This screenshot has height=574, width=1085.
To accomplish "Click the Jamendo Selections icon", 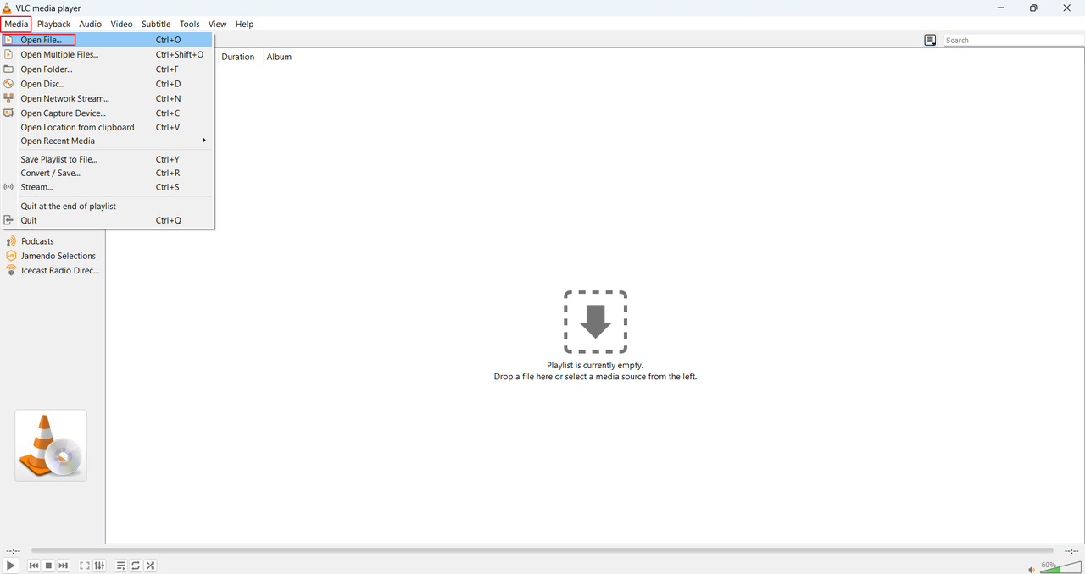I will pos(11,256).
